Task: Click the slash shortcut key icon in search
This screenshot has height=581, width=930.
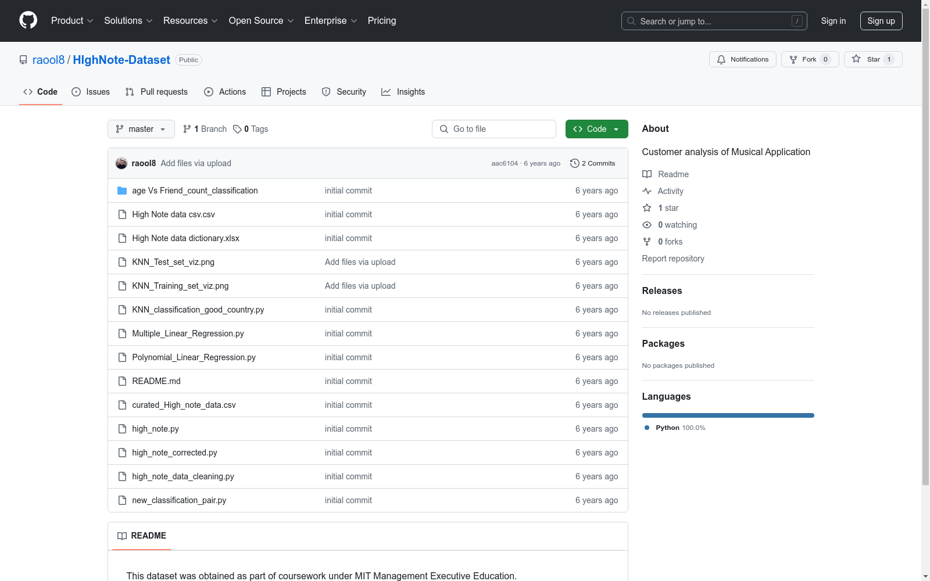Action: coord(797,21)
